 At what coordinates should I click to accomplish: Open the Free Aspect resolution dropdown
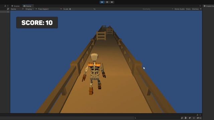coord(50,9)
